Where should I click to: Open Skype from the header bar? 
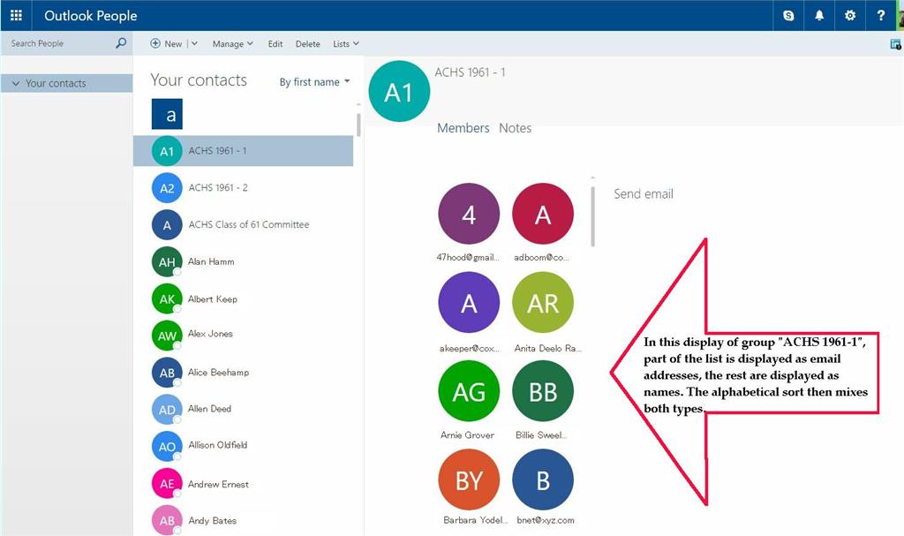click(788, 16)
